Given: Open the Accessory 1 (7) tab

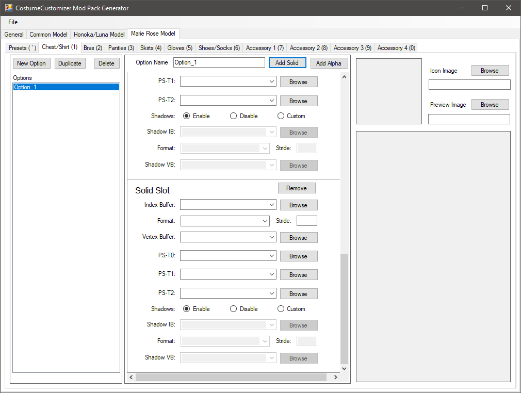Looking at the screenshot, I should tap(265, 48).
